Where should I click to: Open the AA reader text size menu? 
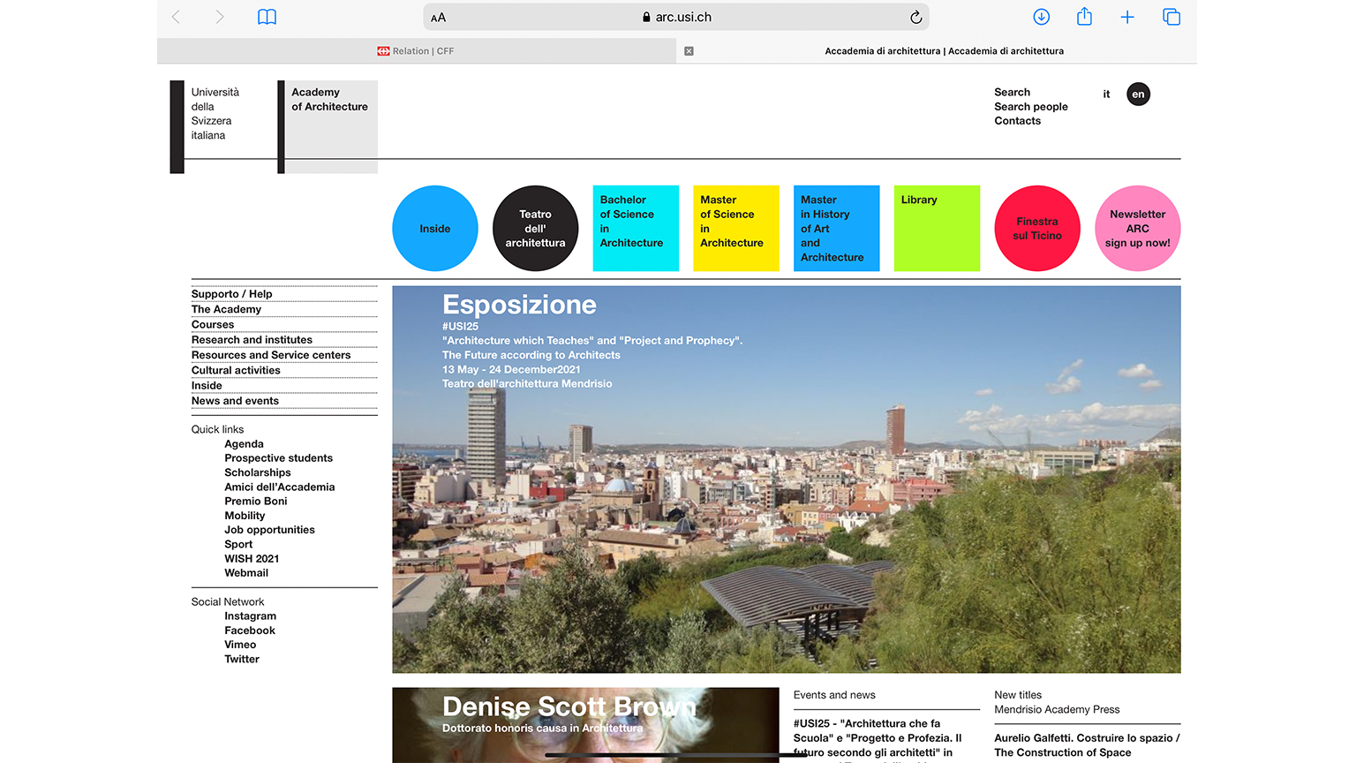pyautogui.click(x=439, y=18)
